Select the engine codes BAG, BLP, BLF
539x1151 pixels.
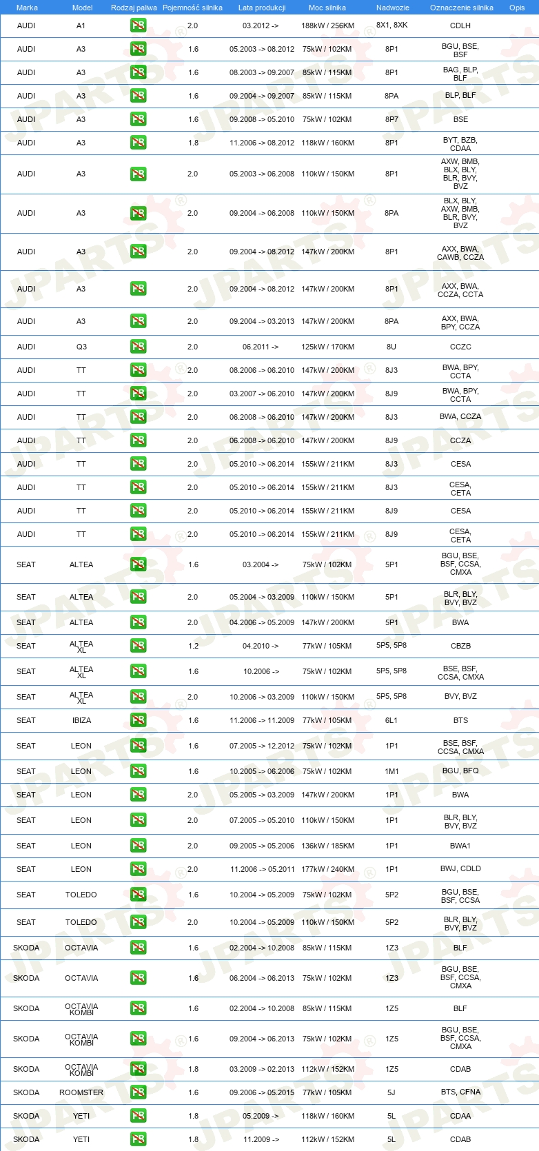tap(460, 74)
